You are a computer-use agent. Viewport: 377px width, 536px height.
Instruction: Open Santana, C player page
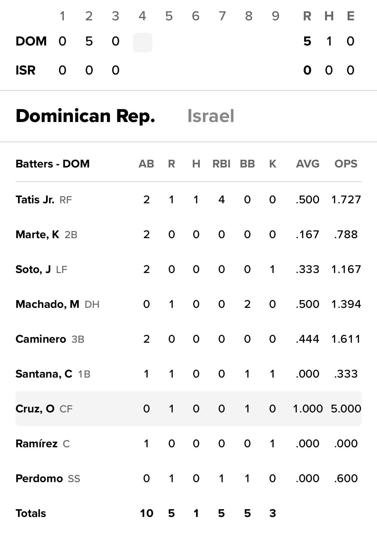[x=44, y=374]
